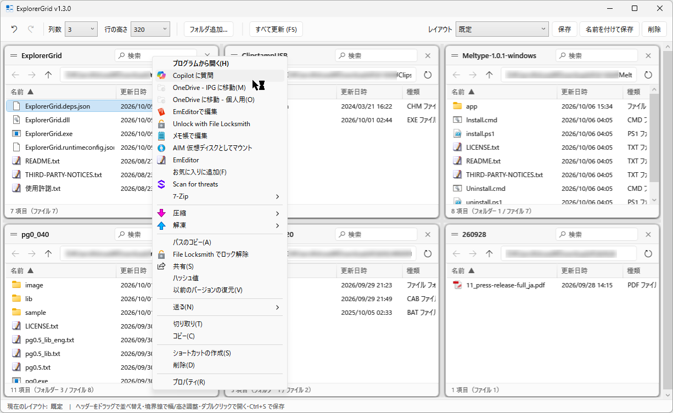Go back in the ExplorerGrid pane

pyautogui.click(x=15, y=75)
